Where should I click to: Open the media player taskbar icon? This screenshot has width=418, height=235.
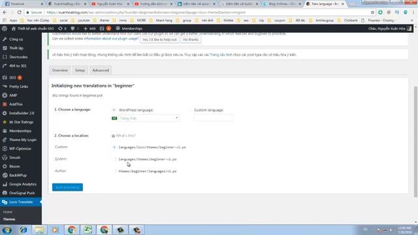coord(55,230)
